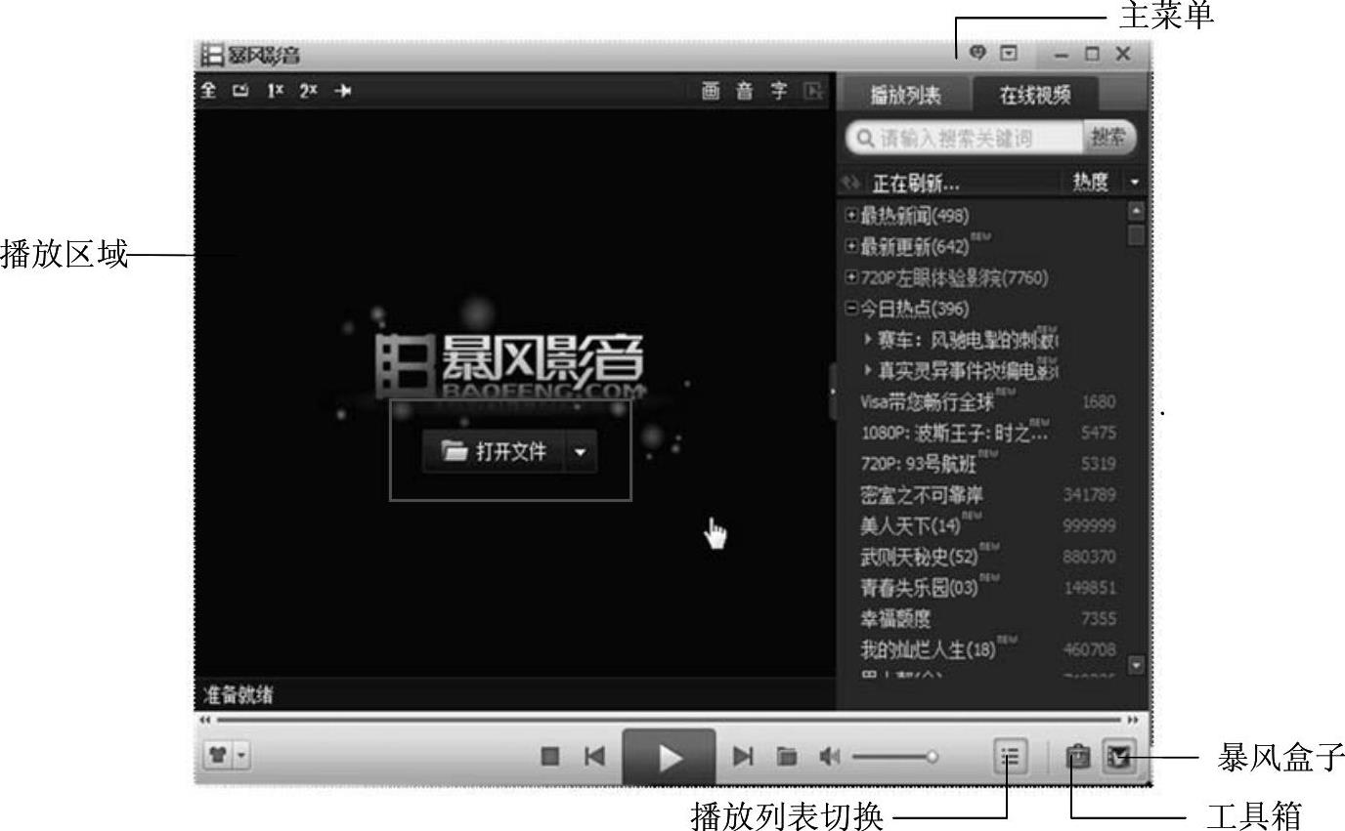The image size is (1345, 831).
Task: Toggle the playlist panel button
Action: (x=1011, y=756)
